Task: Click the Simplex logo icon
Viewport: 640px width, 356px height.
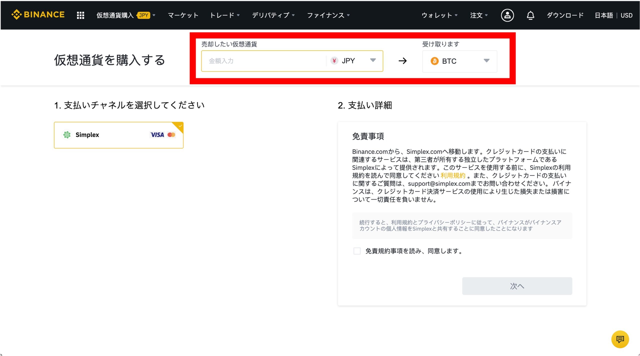Action: coord(67,135)
